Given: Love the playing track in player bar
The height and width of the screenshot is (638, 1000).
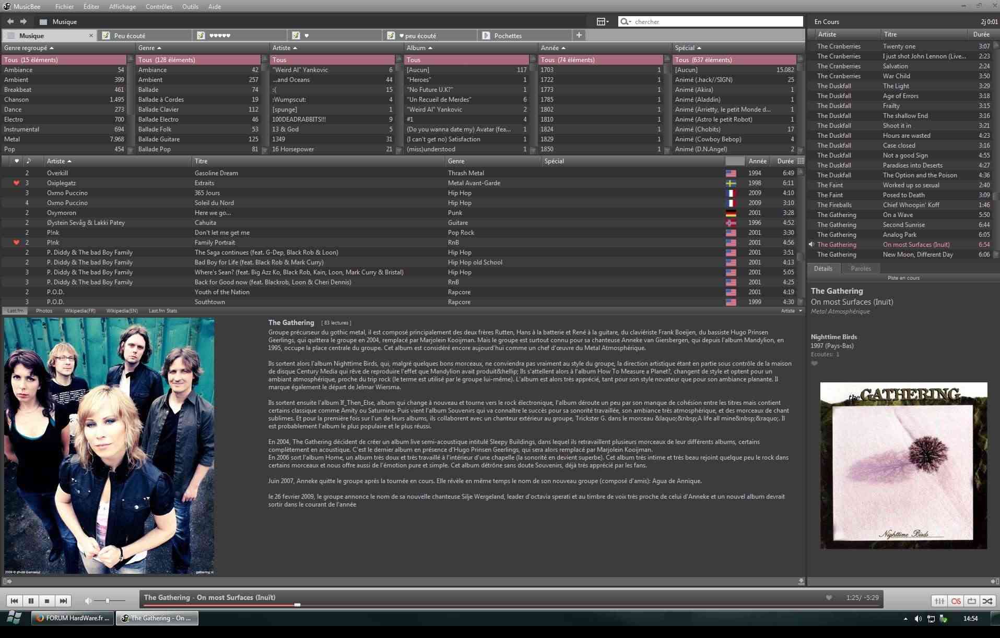Looking at the screenshot, I should coord(829,598).
